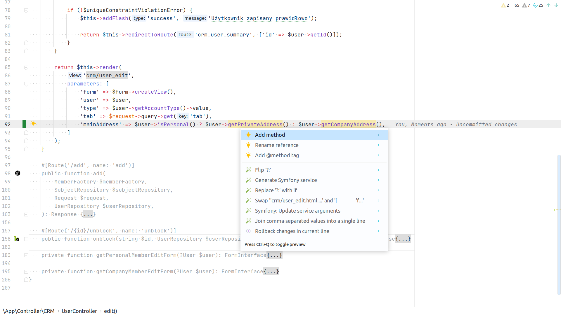The width and height of the screenshot is (561, 315).
Task: Expand the folded unblock function at line 158
Action: pyautogui.click(x=26, y=239)
